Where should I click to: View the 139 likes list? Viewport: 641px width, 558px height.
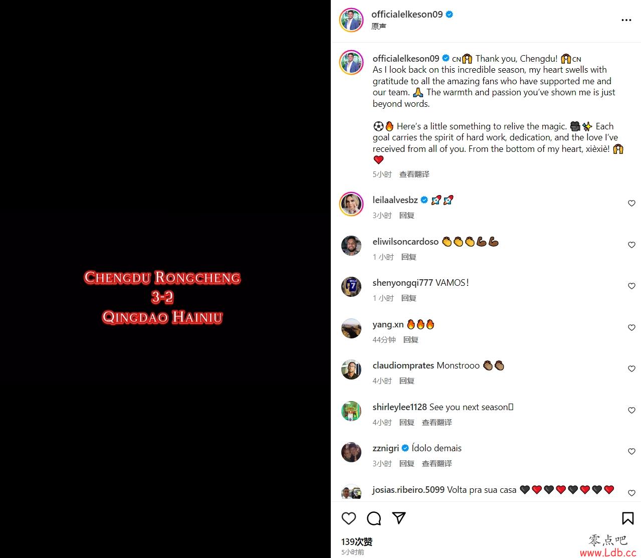[357, 541]
